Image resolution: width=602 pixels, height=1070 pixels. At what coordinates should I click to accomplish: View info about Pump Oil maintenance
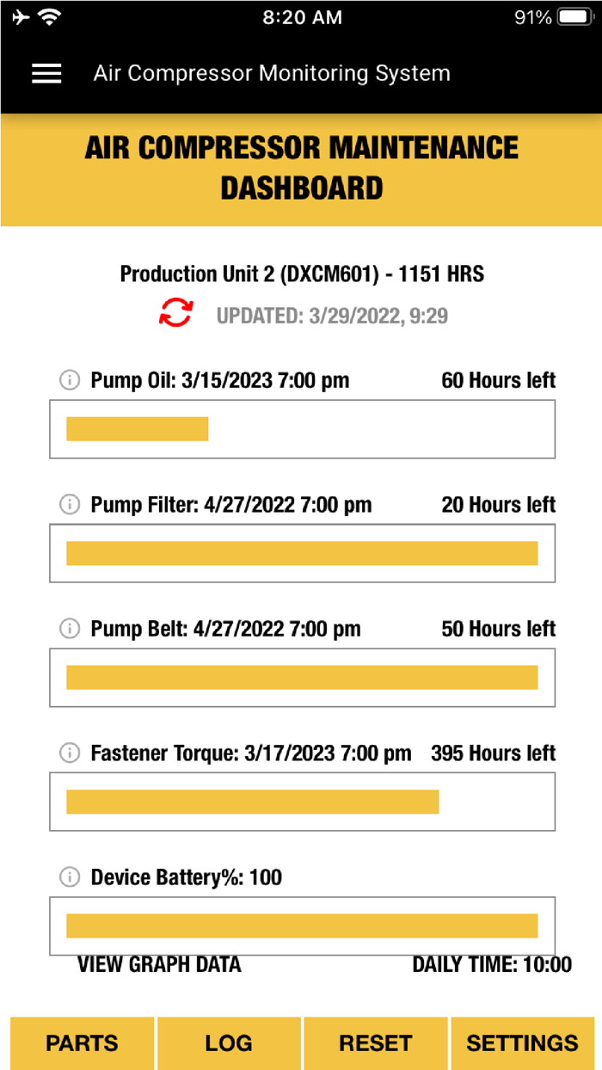pyautogui.click(x=69, y=379)
